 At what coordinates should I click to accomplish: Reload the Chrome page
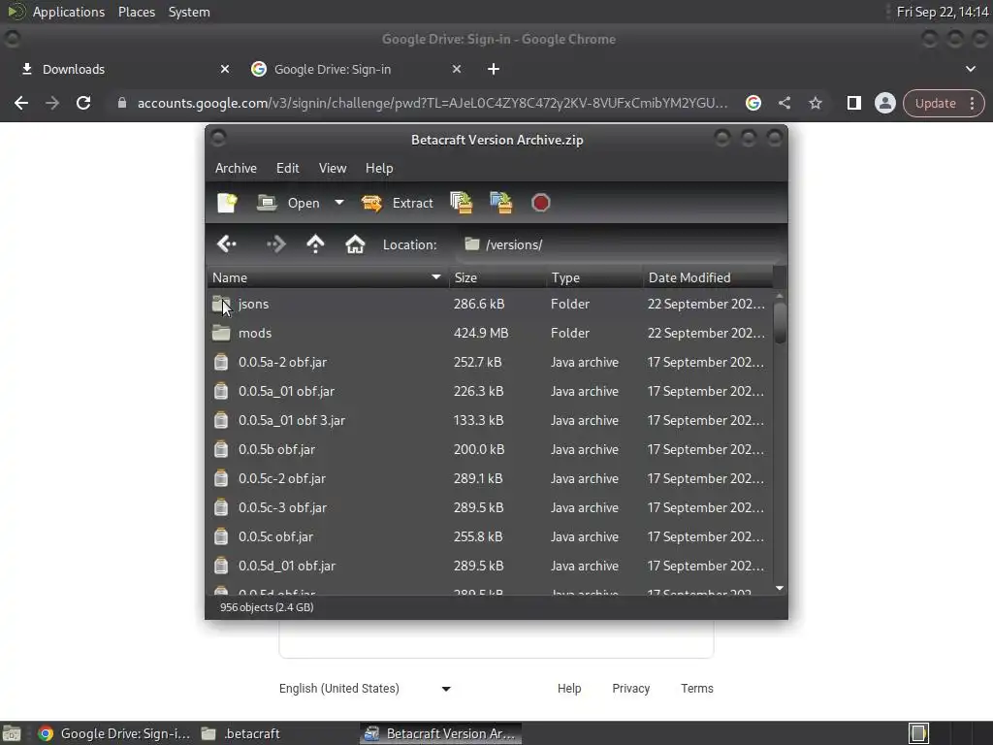coord(83,103)
